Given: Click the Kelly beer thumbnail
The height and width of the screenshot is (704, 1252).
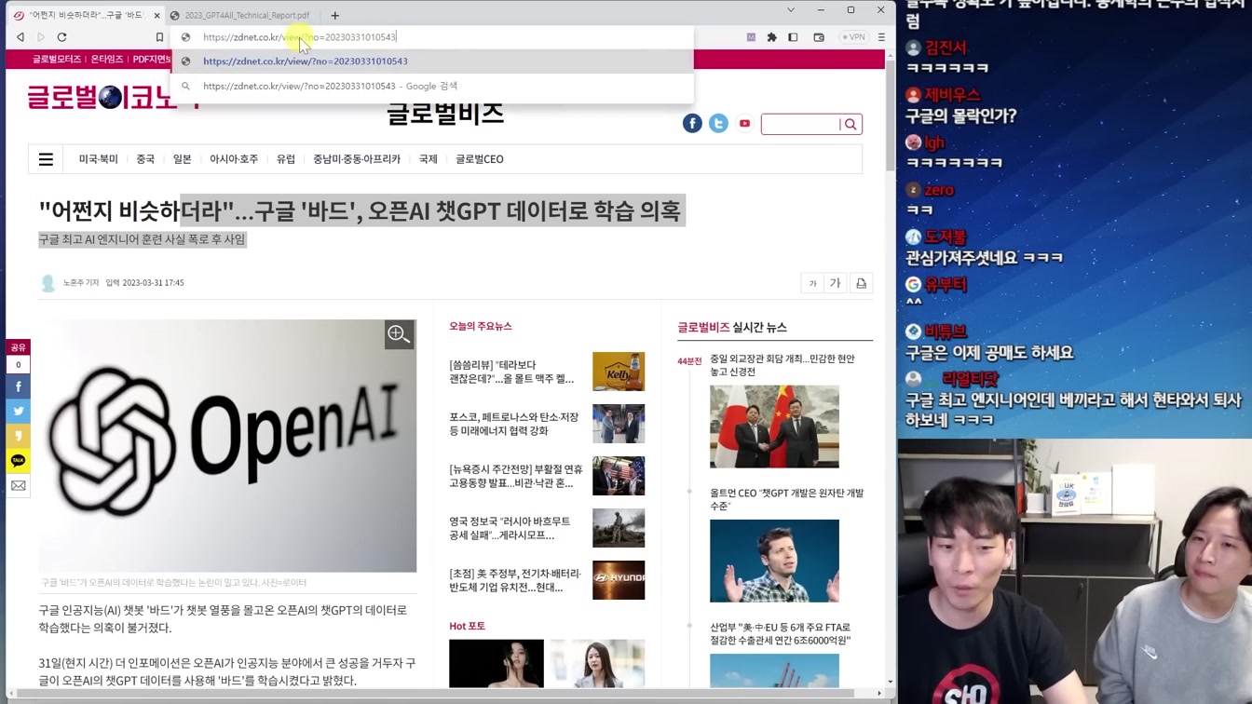Looking at the screenshot, I should tap(619, 372).
